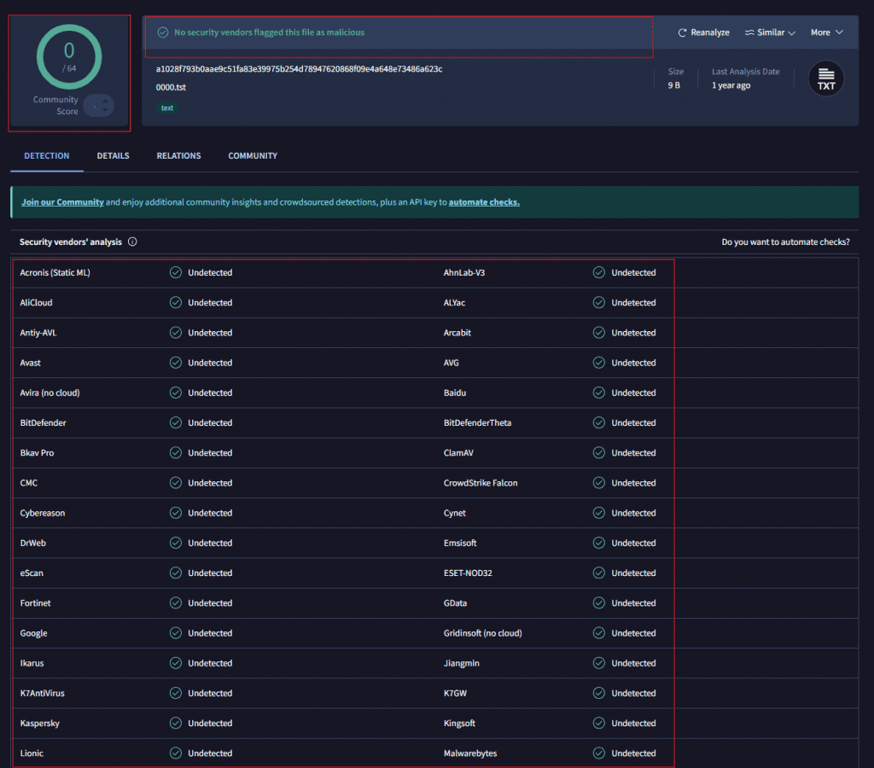Image resolution: width=874 pixels, height=768 pixels.
Task: Click the Undetected status for Jiangmin
Action: click(634, 663)
